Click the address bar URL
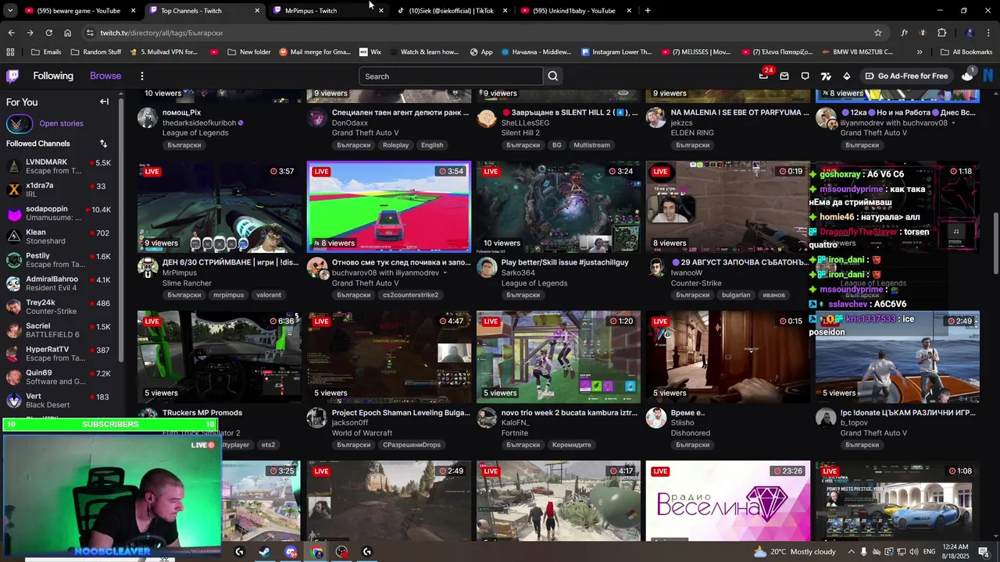Image resolution: width=1000 pixels, height=562 pixels. (162, 33)
